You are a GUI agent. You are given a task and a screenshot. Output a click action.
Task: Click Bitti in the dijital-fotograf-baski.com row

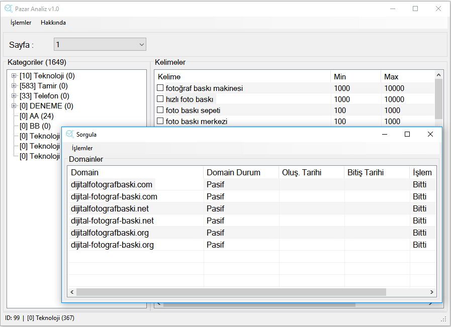(x=420, y=196)
